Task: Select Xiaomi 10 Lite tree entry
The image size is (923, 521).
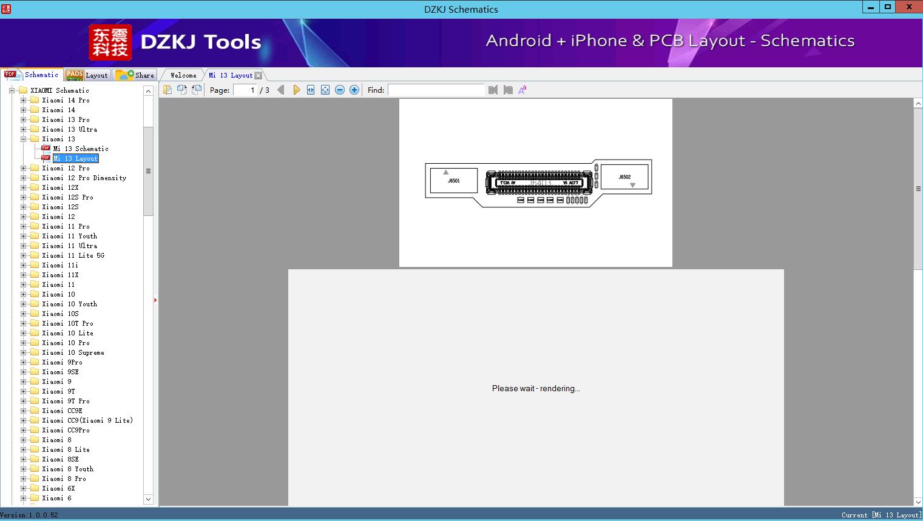Action: tap(68, 333)
